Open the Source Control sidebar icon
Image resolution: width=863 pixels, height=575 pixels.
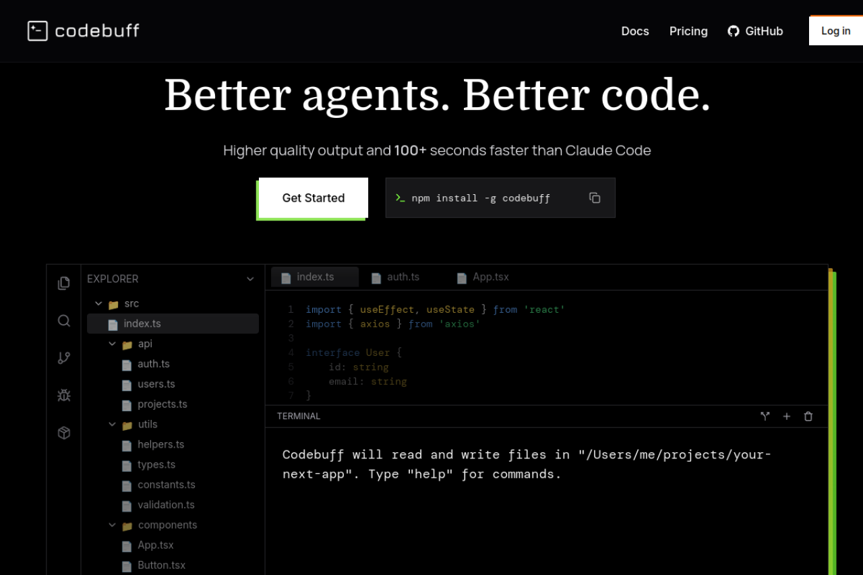pyautogui.click(x=64, y=358)
